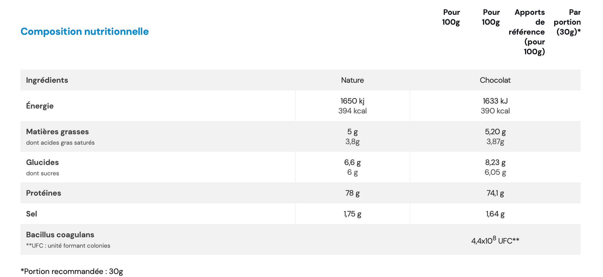The height and width of the screenshot is (277, 603).
Task: Click the Ingrédients header cell
Action: [x=47, y=80]
